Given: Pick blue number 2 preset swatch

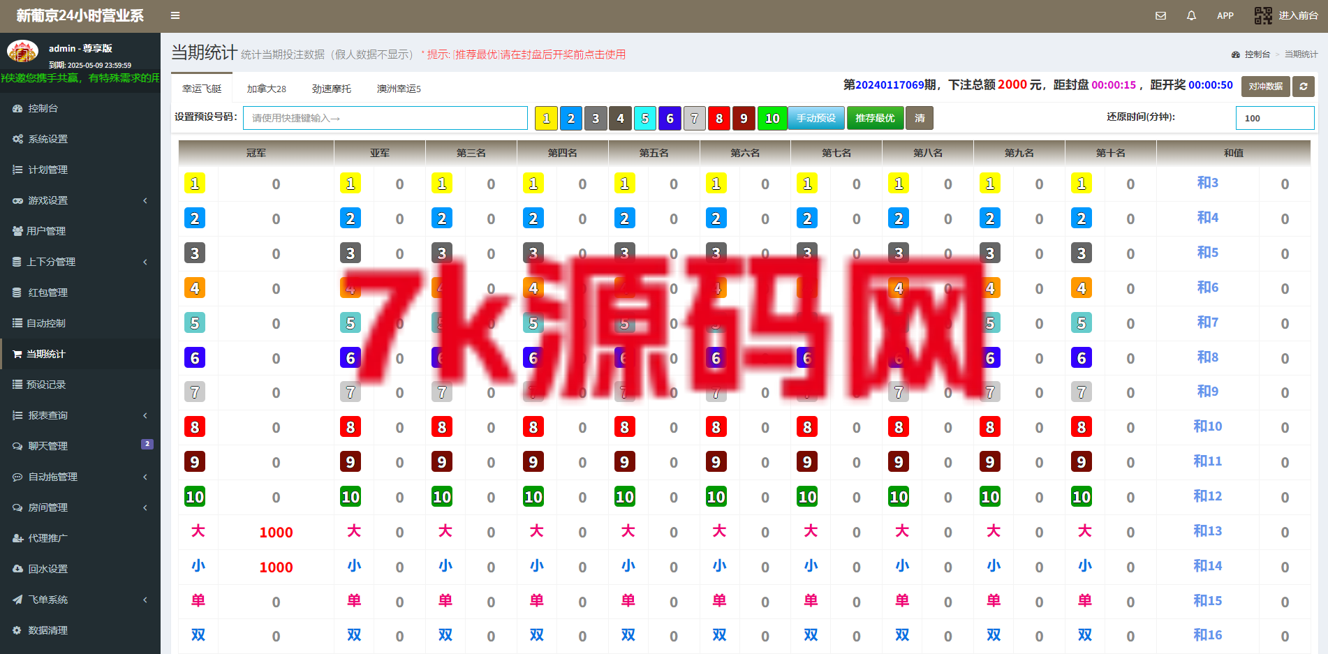Looking at the screenshot, I should [x=570, y=118].
